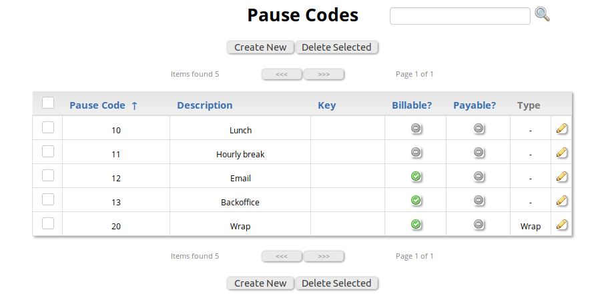Click the bottom Delete Selected button
The image size is (606, 298).
(x=336, y=283)
